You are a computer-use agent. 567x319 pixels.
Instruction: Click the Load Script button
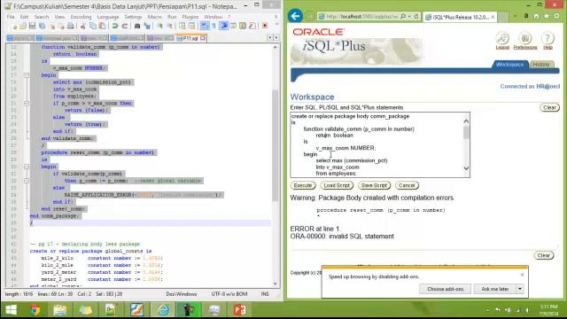tap(337, 185)
